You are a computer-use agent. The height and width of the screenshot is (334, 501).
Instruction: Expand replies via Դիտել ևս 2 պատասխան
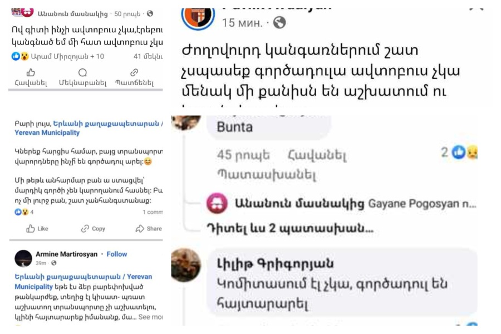291,228
